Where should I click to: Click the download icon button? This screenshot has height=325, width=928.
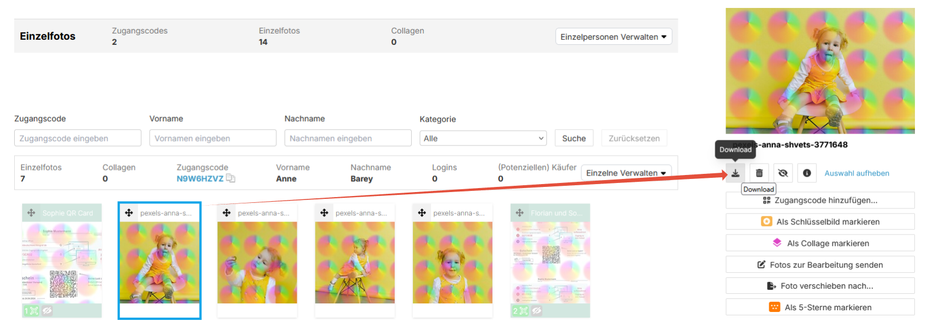(735, 173)
